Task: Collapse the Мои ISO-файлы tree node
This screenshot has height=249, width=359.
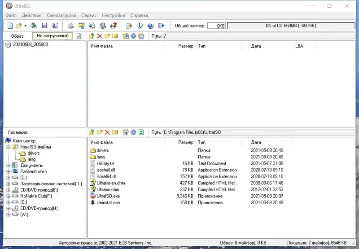Action: click(x=8, y=147)
